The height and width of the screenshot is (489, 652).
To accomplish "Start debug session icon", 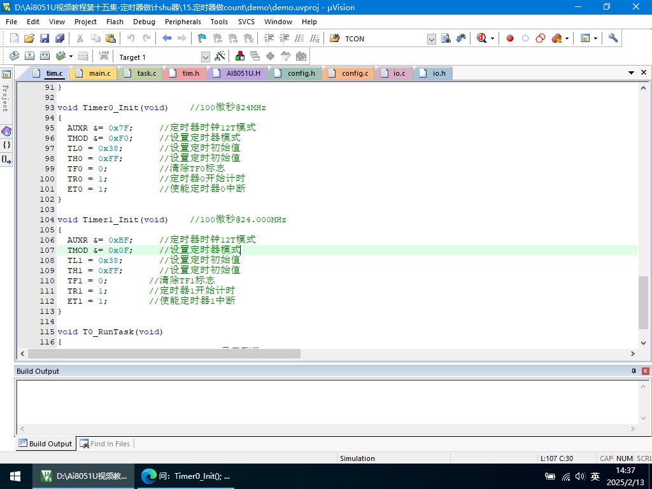I will [481, 38].
